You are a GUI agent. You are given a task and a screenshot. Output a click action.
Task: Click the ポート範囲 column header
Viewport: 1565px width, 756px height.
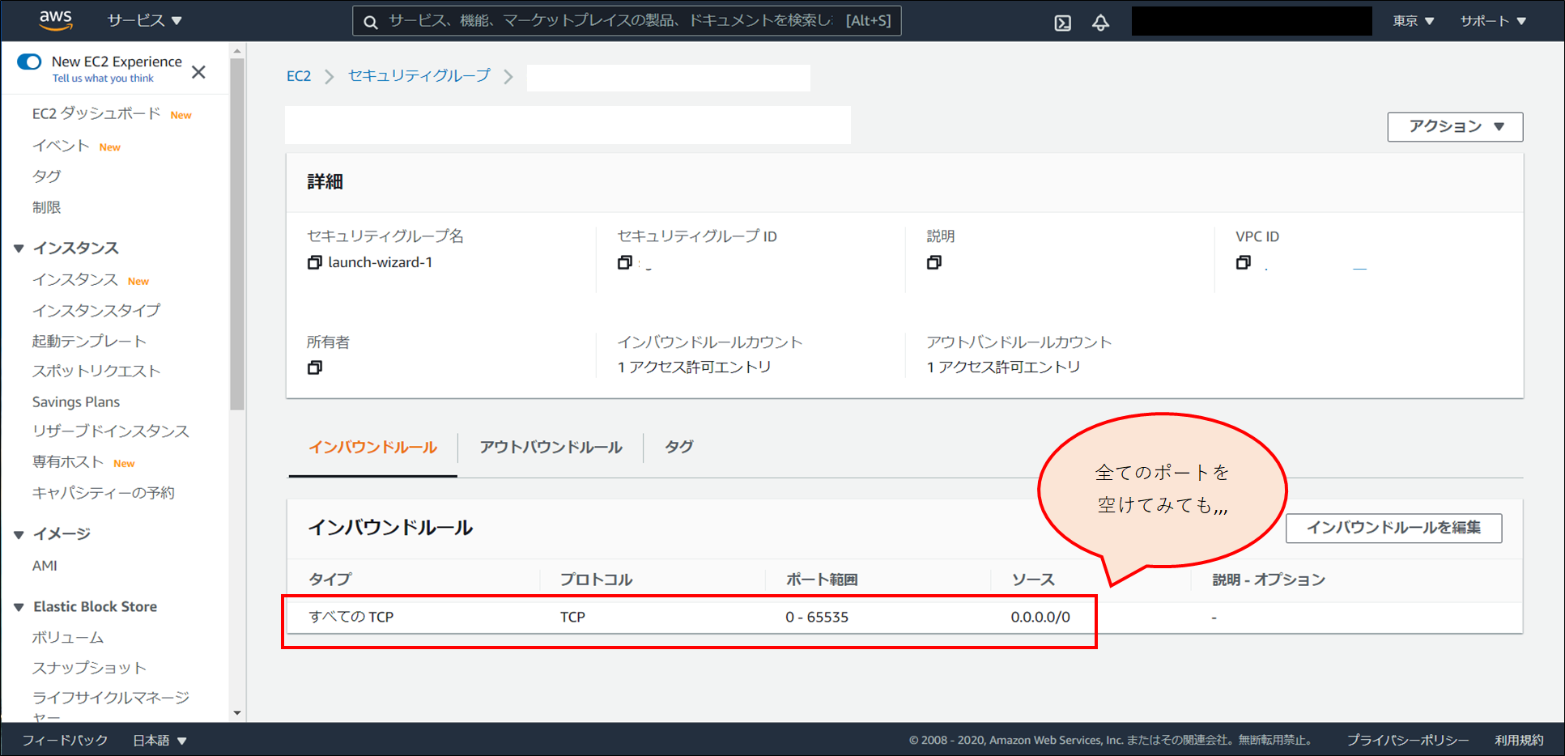tap(822, 580)
